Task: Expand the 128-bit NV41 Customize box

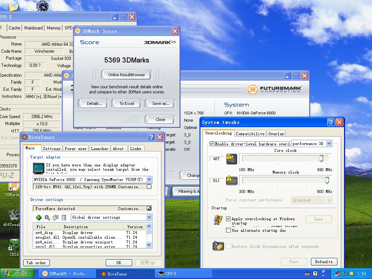Action: coord(149,187)
